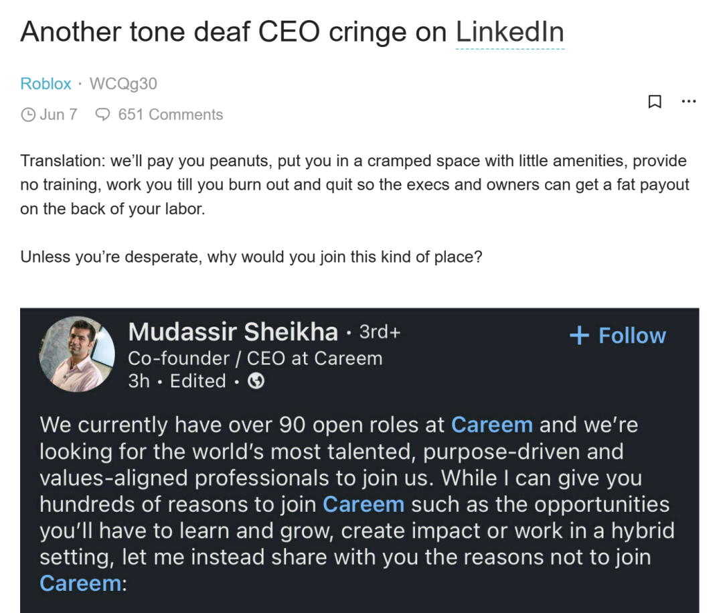
Task: Open the Mudassir Sheikha profile name
Action: (x=233, y=332)
